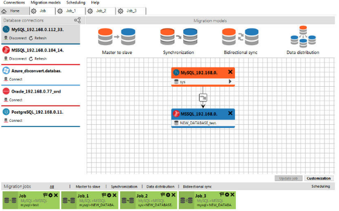Click the synchronization link icon between nodes
The image size is (339, 211).
[203, 98]
